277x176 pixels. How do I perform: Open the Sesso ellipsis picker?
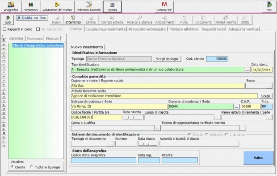(269, 86)
